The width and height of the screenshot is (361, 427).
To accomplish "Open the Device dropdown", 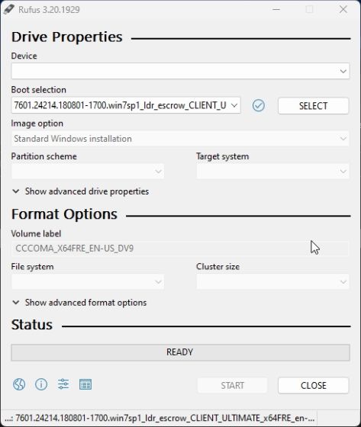I will click(x=180, y=71).
